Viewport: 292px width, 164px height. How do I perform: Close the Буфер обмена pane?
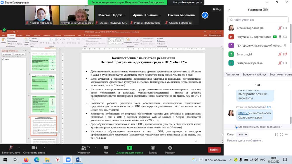(x=26, y=50)
